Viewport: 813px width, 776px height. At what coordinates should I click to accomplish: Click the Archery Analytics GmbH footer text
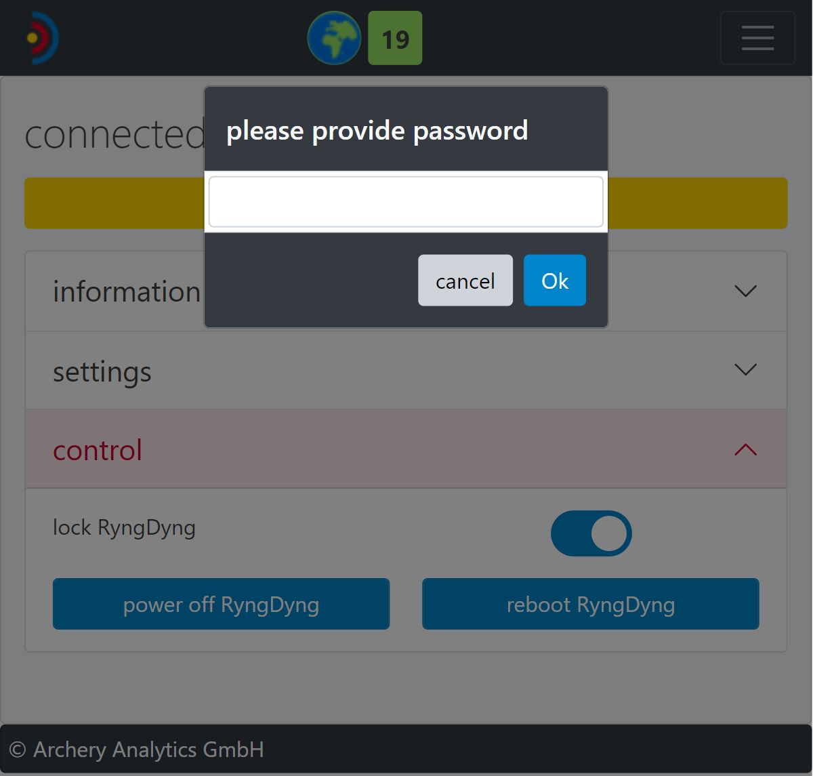tap(137, 750)
